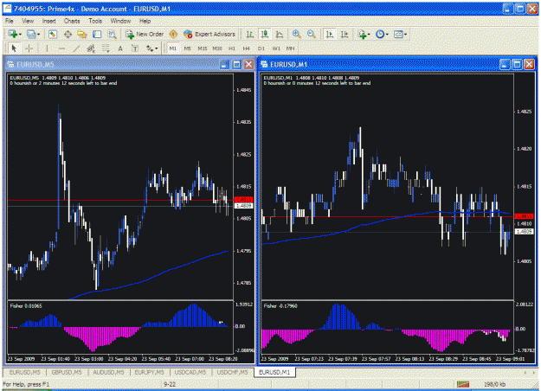Switch chart to Candlesticks type

pos(265,34)
